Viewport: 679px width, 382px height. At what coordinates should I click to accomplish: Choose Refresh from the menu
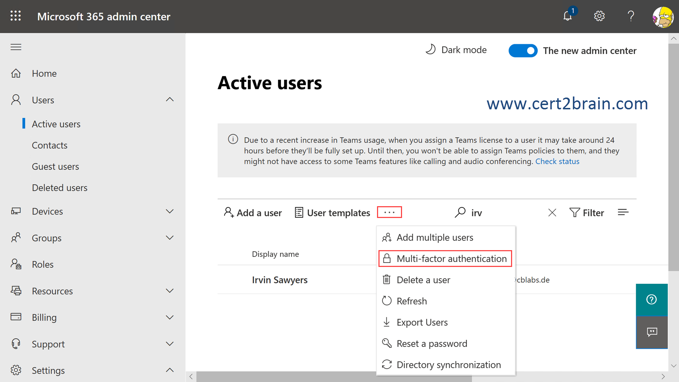click(x=446, y=301)
